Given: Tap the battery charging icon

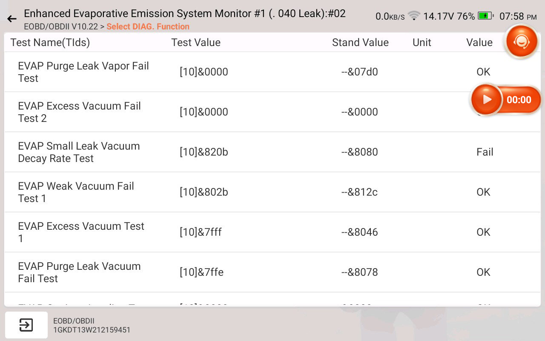Looking at the screenshot, I should tap(485, 16).
